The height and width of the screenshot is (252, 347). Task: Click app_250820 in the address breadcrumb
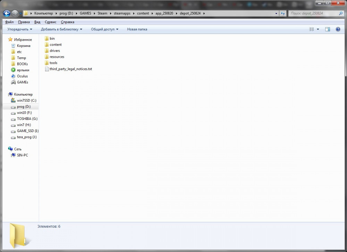[164, 13]
